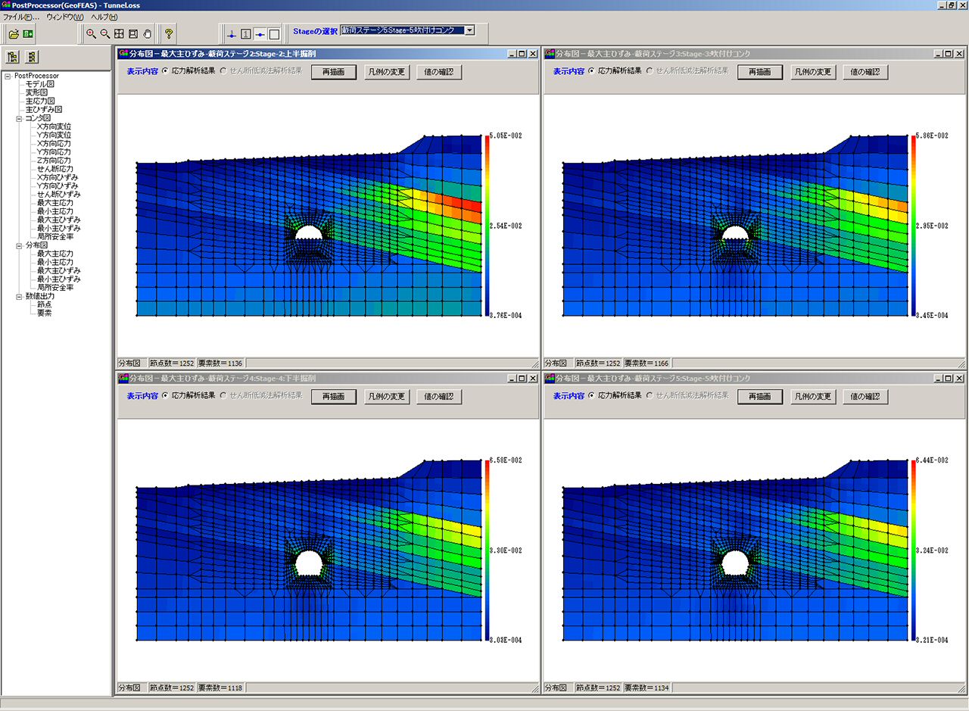Select 主ひずみ図 in the tree
The height and width of the screenshot is (711, 969).
tap(44, 110)
